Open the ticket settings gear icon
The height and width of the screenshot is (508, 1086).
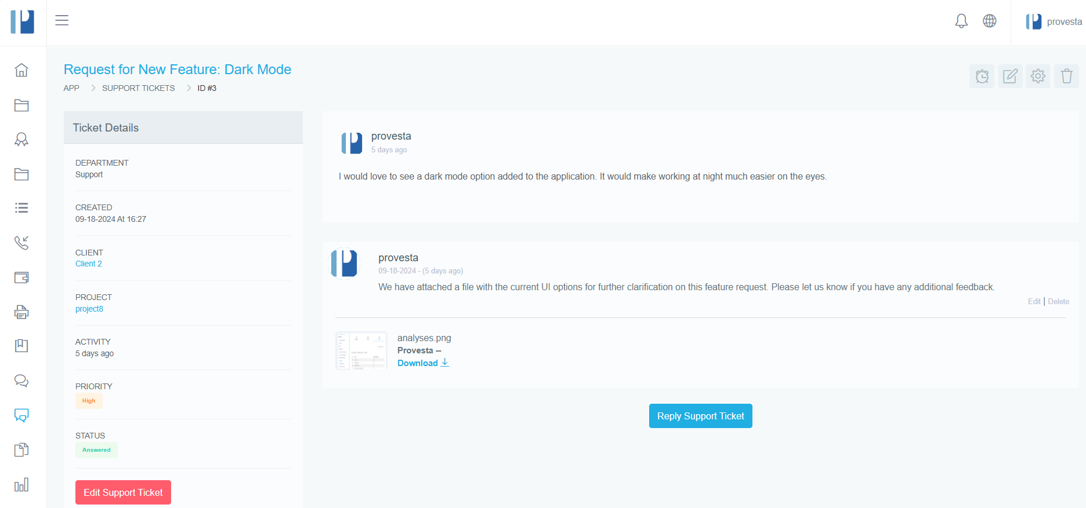[x=1038, y=76]
